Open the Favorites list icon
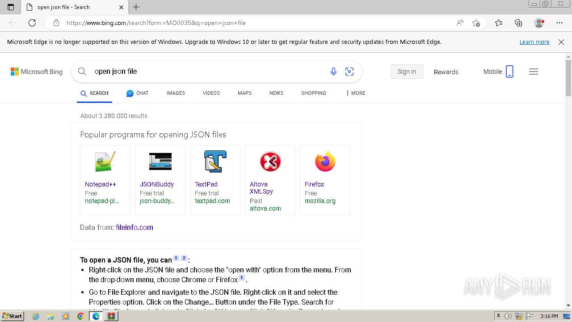The height and width of the screenshot is (322, 572). pyautogui.click(x=499, y=23)
